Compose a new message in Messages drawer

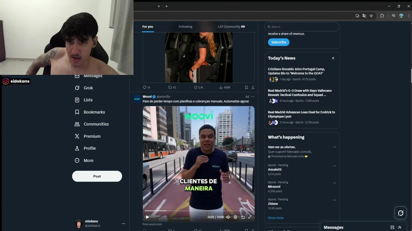click(x=392, y=227)
